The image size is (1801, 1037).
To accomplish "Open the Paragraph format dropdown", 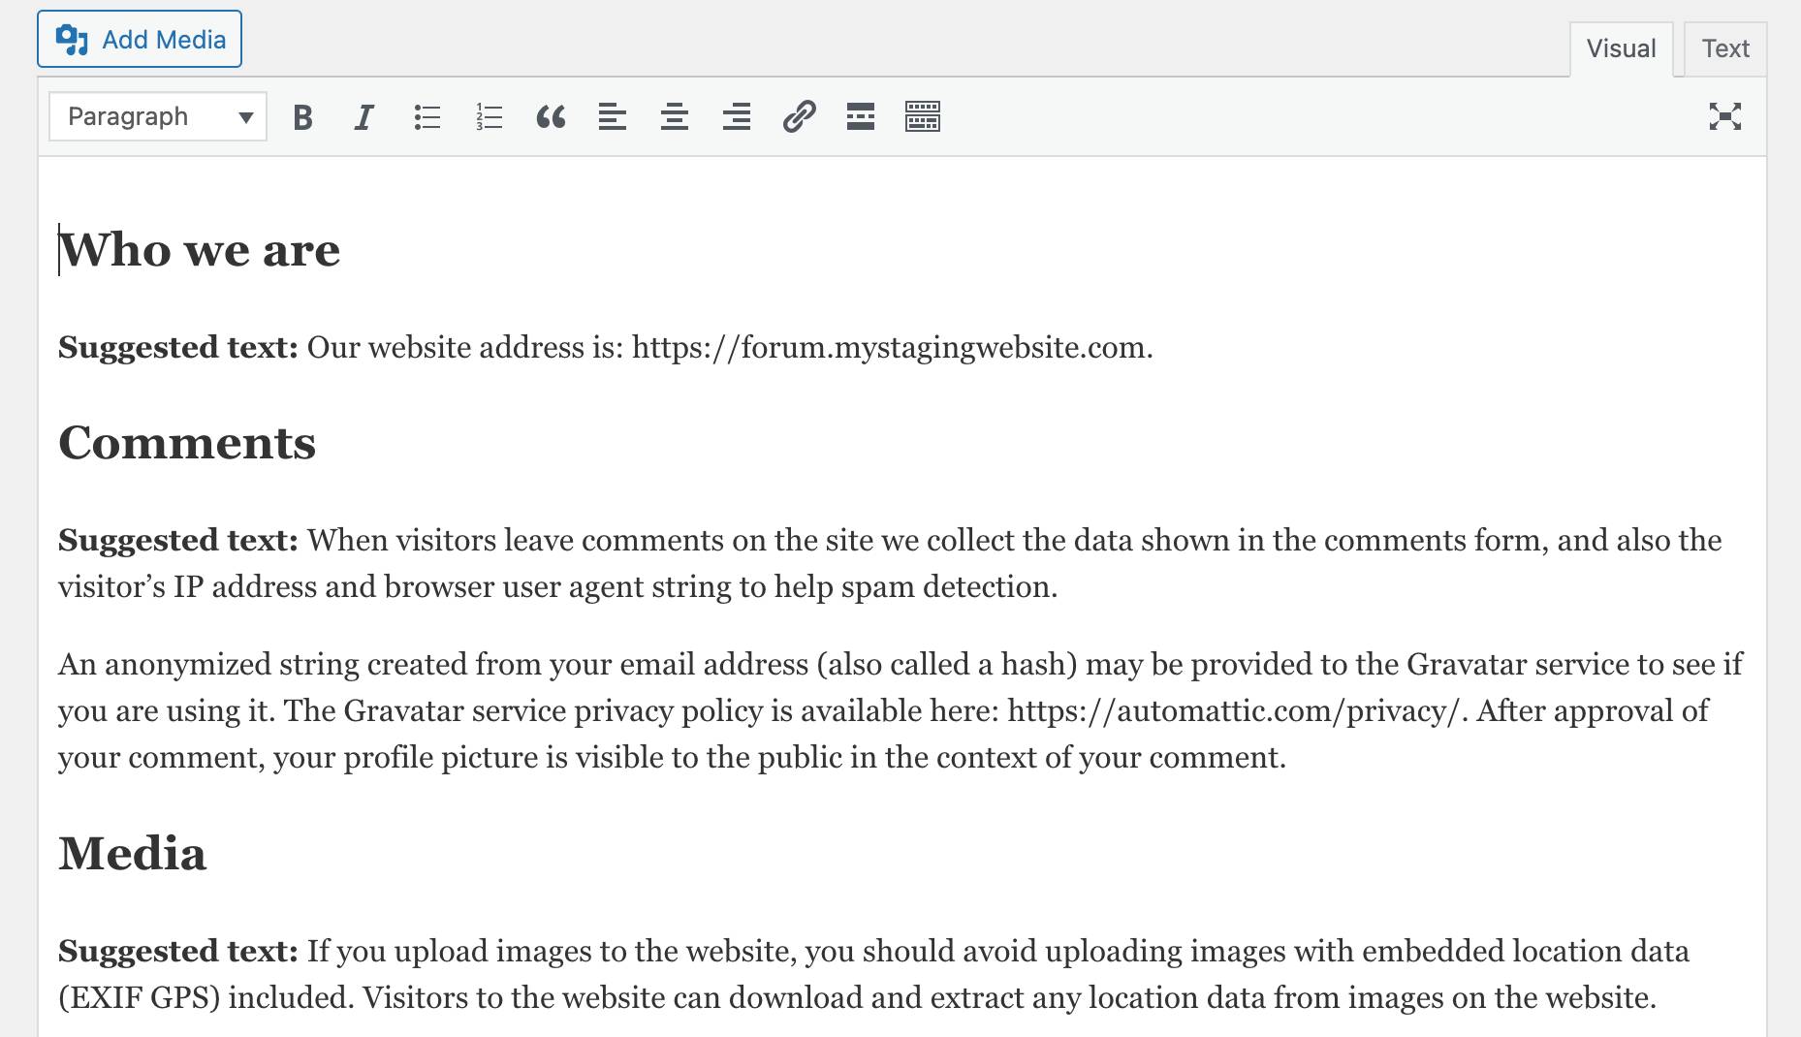I will (x=158, y=117).
